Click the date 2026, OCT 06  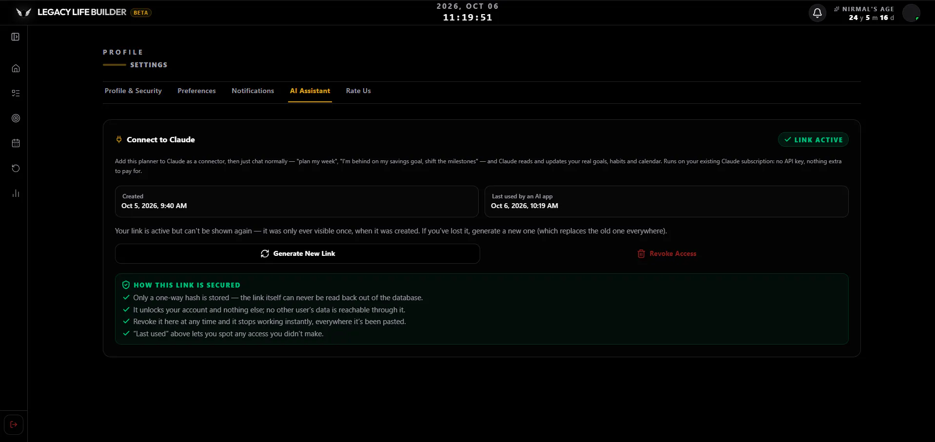467,6
